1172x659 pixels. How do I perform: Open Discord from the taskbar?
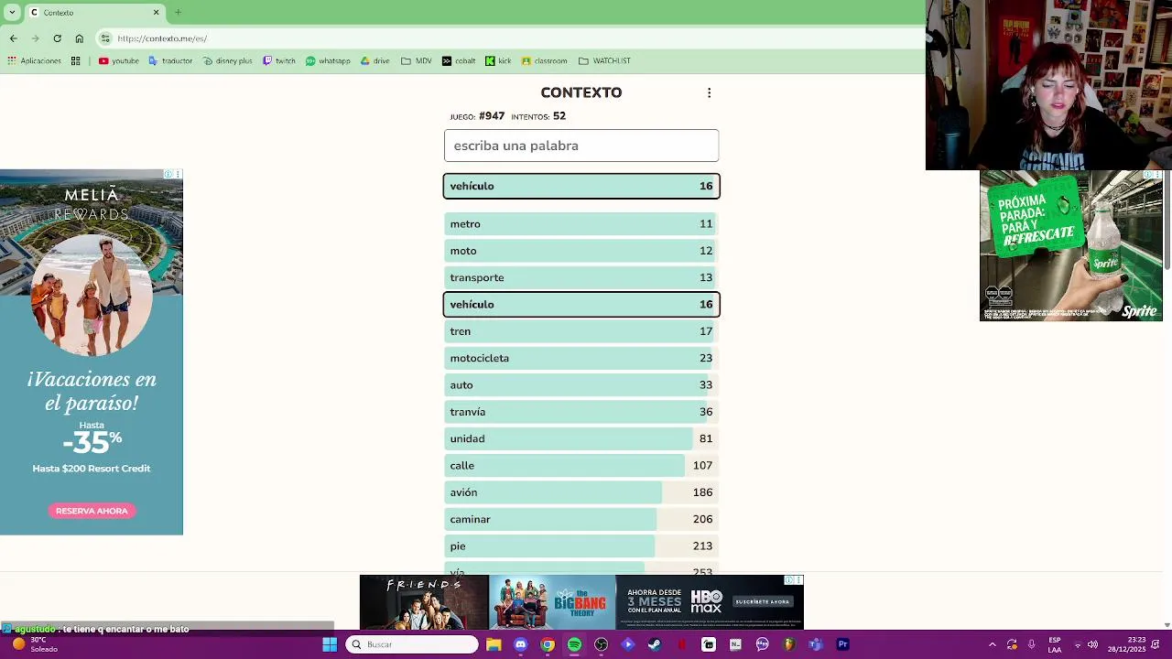coord(520,644)
